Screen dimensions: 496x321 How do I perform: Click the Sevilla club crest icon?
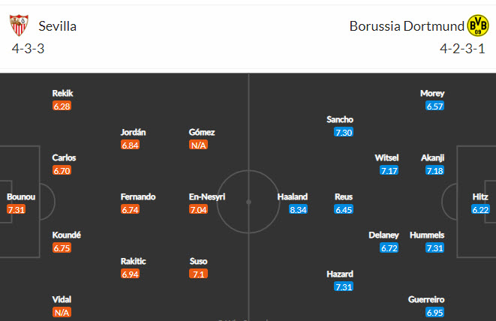(x=19, y=25)
